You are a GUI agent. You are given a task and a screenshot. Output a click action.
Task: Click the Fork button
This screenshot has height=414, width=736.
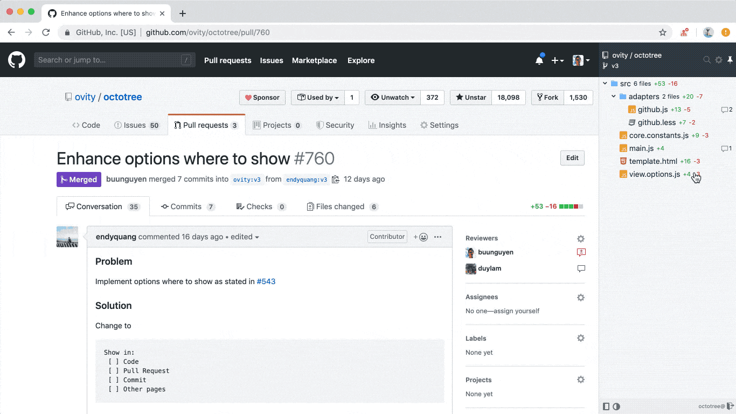pyautogui.click(x=547, y=98)
